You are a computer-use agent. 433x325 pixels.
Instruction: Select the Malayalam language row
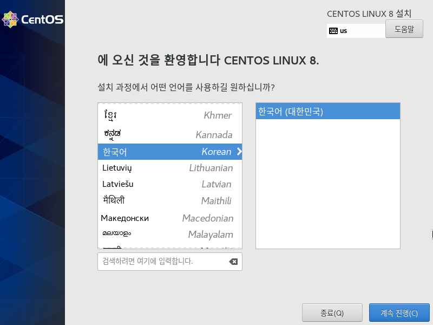pyautogui.click(x=170, y=235)
